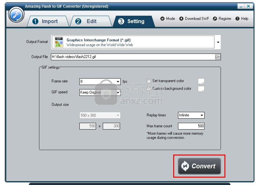259x185 pixels.
Task: Click the Convert button
Action: [x=199, y=166]
